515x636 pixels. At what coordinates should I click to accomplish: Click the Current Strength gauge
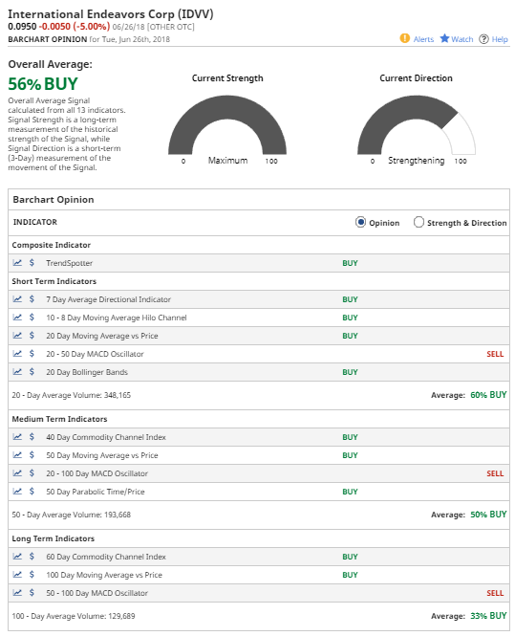click(227, 125)
